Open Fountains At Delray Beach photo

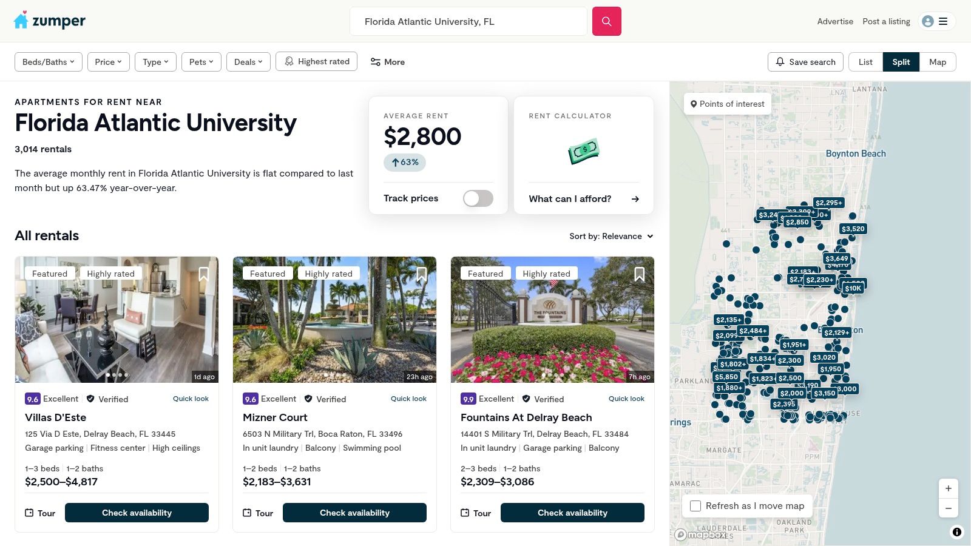[552, 320]
